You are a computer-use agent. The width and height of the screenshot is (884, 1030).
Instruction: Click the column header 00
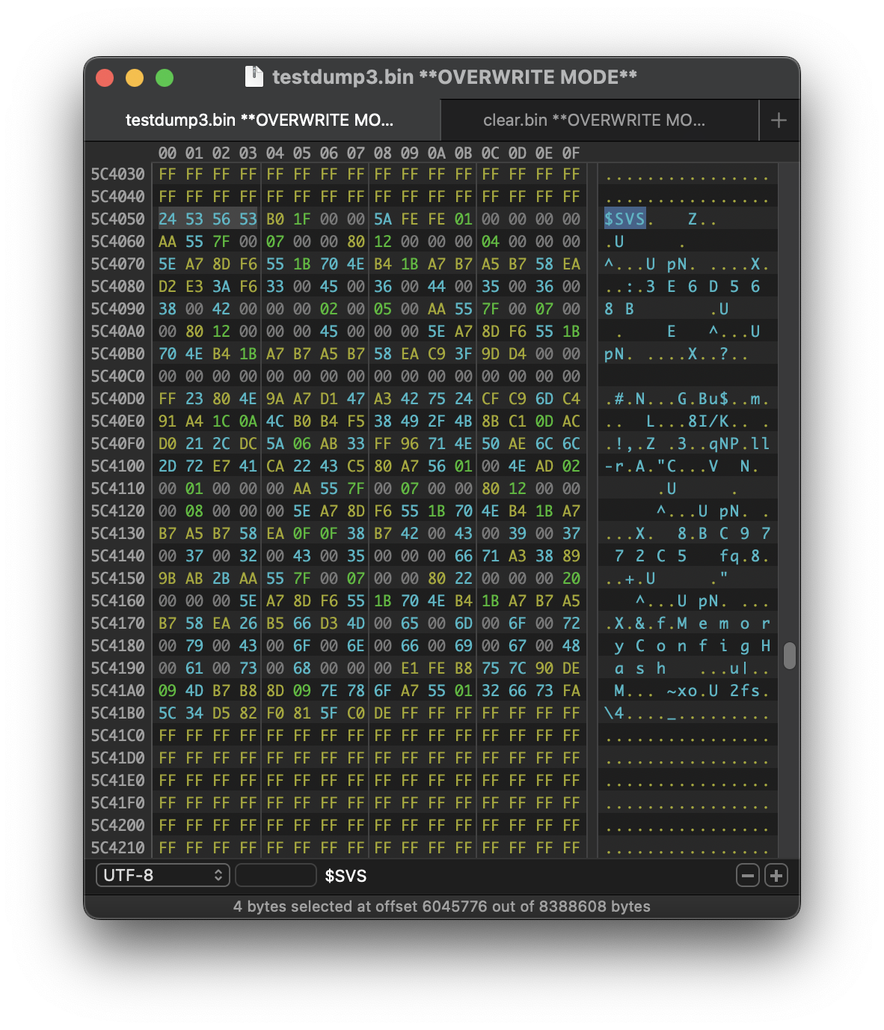pos(168,153)
